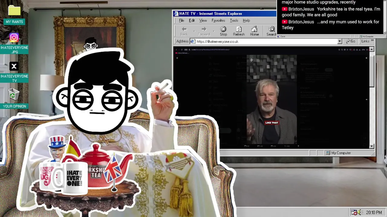This screenshot has height=217, width=387.
Task: Click the Search toolbar button
Action: [x=271, y=31]
